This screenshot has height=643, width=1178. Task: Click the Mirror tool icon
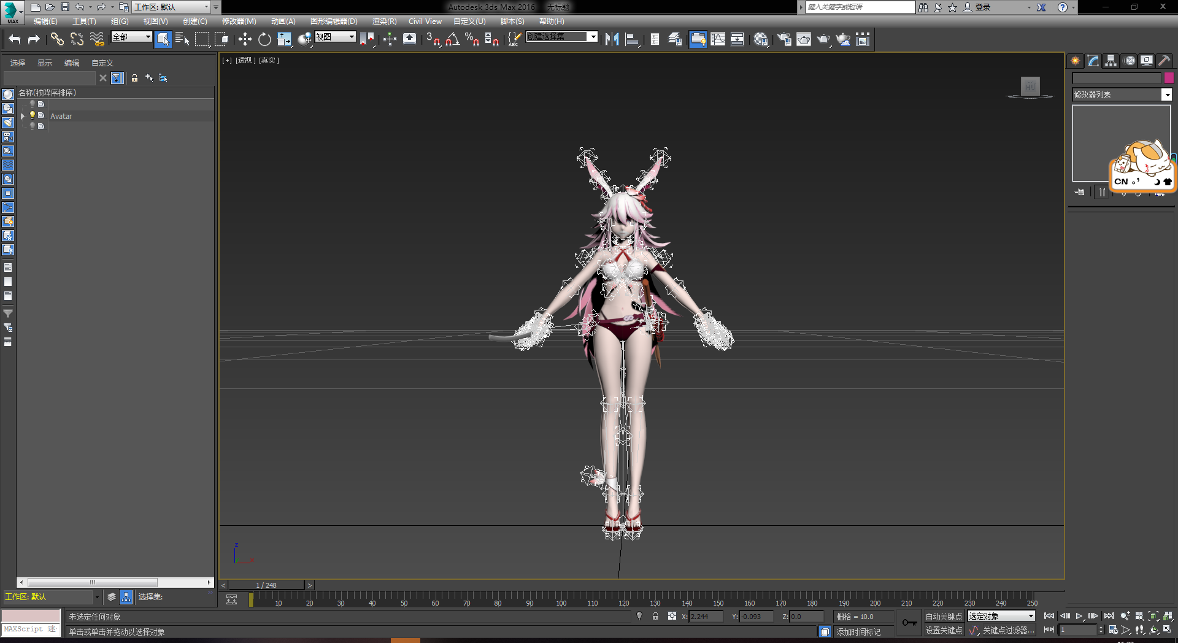612,40
